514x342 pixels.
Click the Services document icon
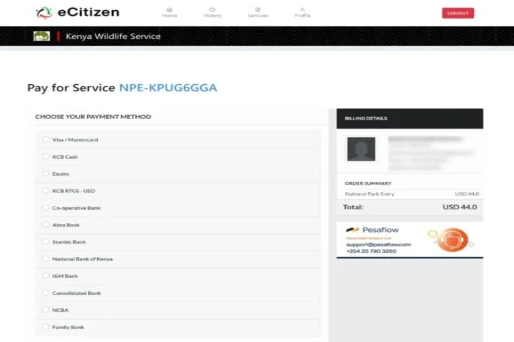tap(258, 9)
